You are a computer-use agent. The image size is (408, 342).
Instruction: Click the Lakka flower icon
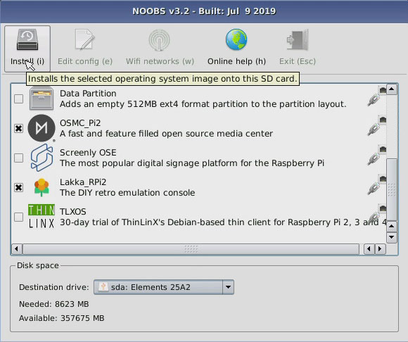click(42, 187)
